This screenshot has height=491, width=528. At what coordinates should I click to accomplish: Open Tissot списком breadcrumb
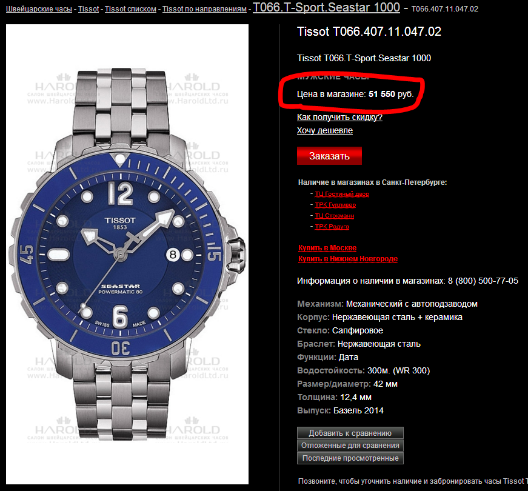130,9
